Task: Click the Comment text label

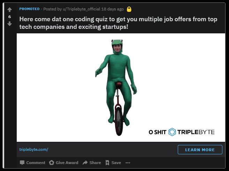Action: (36, 163)
